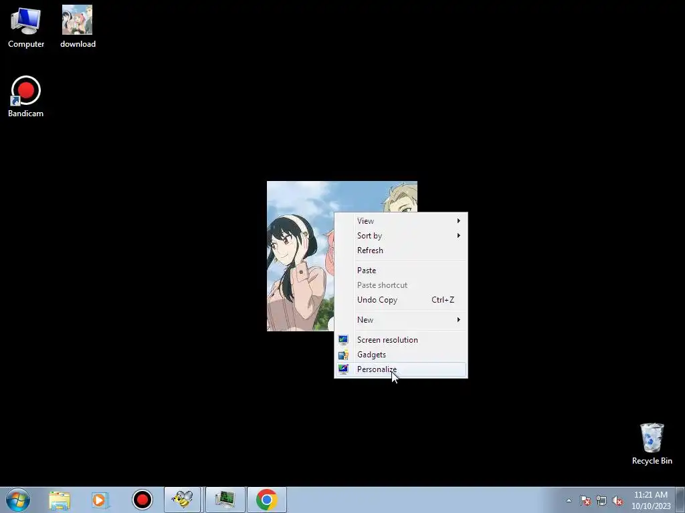Click the muted volume tray icon
The image size is (685, 513).
pyautogui.click(x=617, y=500)
